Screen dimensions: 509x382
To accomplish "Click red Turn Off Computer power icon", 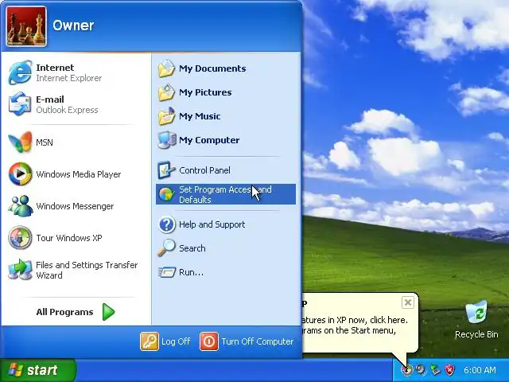I will (209, 341).
